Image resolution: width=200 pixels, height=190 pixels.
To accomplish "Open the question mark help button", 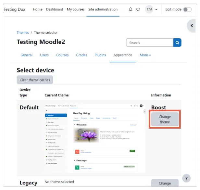I will pos(186,178).
